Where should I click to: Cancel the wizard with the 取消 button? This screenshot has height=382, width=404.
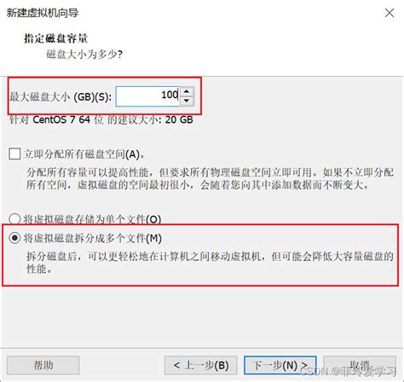click(360, 365)
